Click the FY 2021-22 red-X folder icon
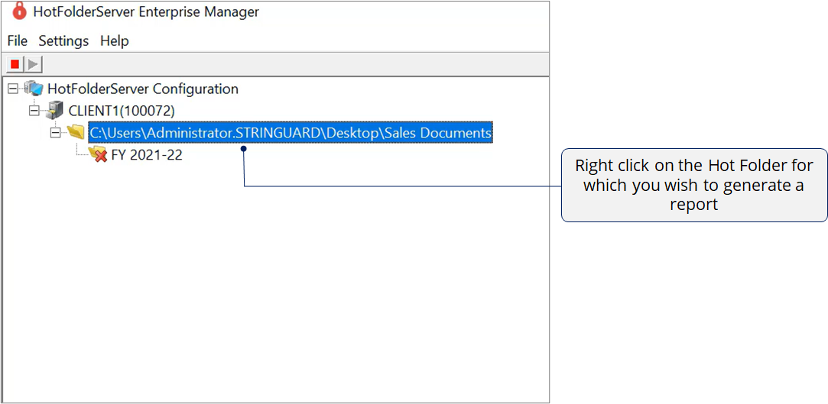The image size is (828, 404). (97, 155)
